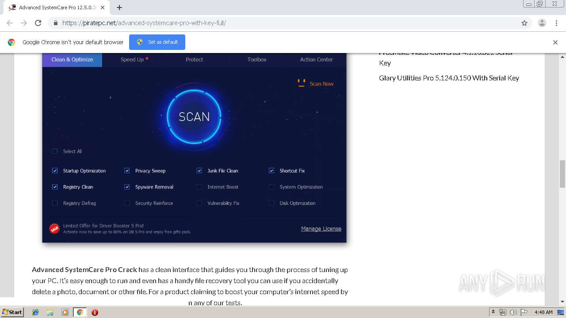
Task: Dismiss the default browser notification bar
Action: 555,42
